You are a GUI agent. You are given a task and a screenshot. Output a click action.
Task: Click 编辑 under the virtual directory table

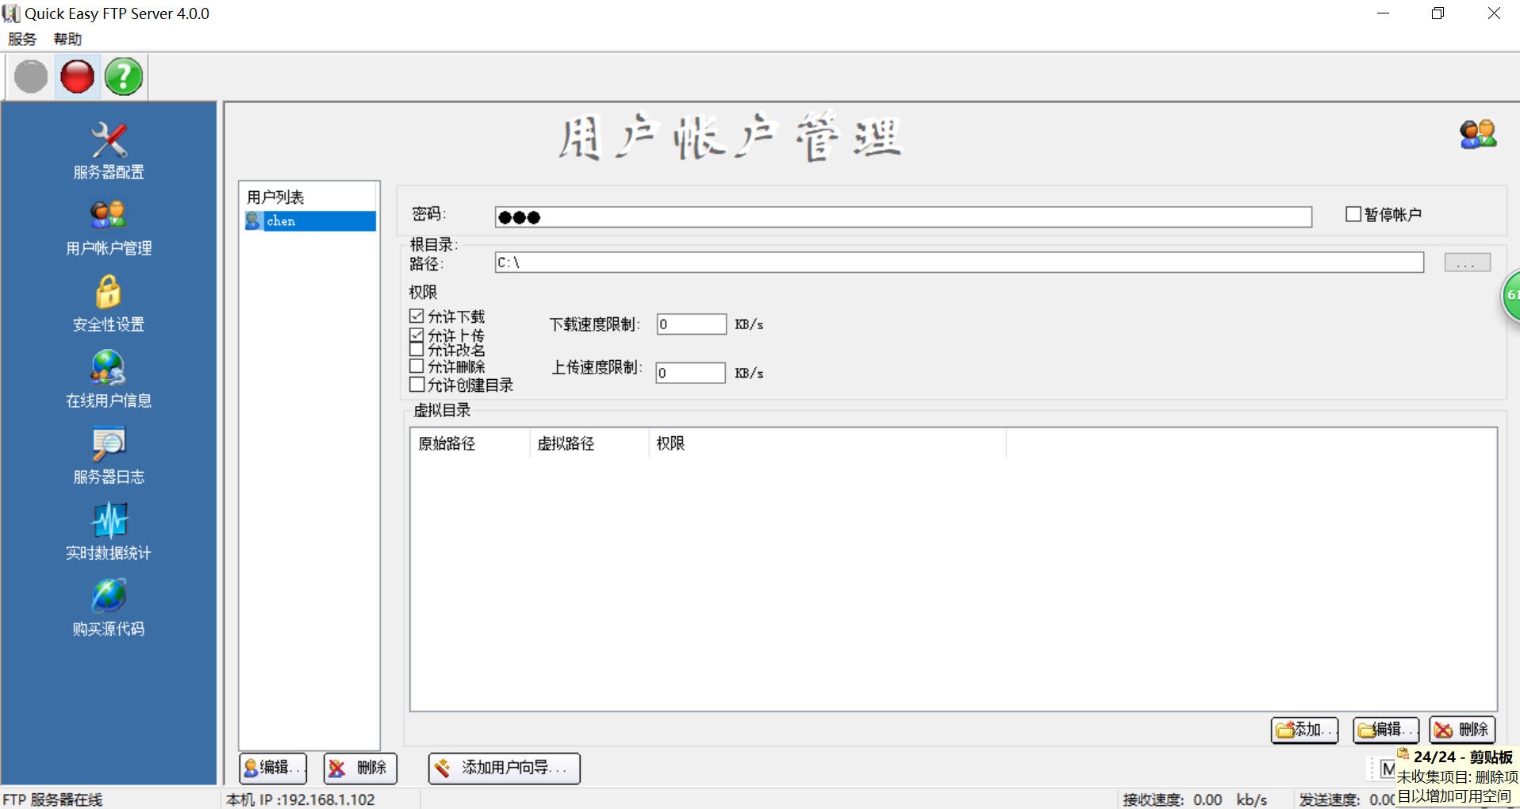tap(1386, 730)
